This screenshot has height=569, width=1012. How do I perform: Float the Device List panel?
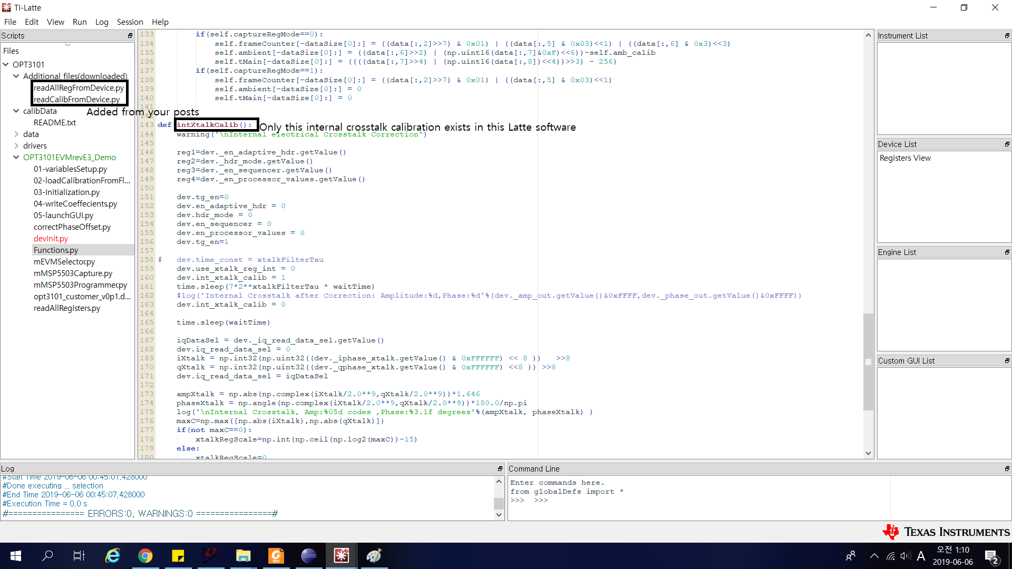click(1007, 144)
